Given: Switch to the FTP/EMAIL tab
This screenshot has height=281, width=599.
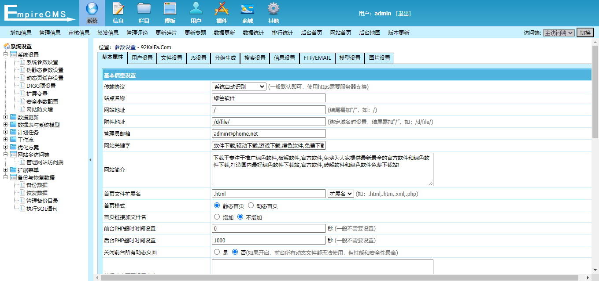Looking at the screenshot, I should click(317, 58).
